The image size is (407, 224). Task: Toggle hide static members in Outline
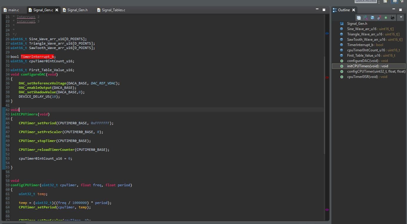(379, 18)
